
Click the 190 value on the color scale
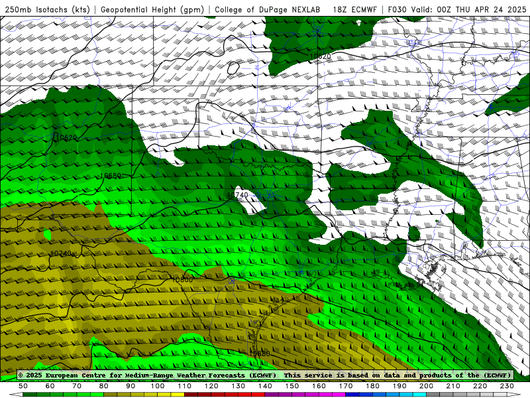(399, 386)
